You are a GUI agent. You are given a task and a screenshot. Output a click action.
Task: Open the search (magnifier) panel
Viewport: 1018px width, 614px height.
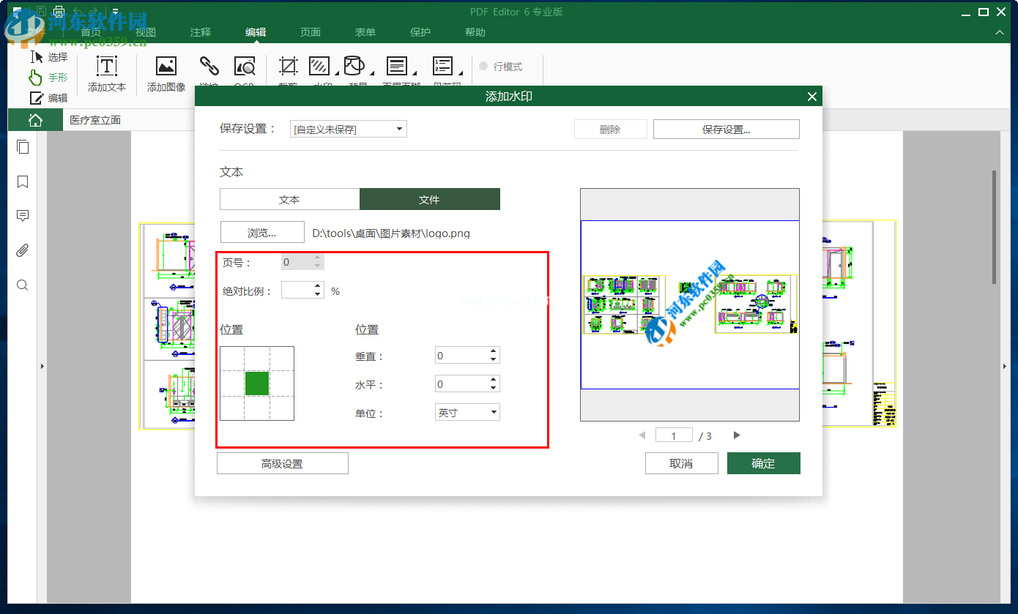click(x=22, y=285)
